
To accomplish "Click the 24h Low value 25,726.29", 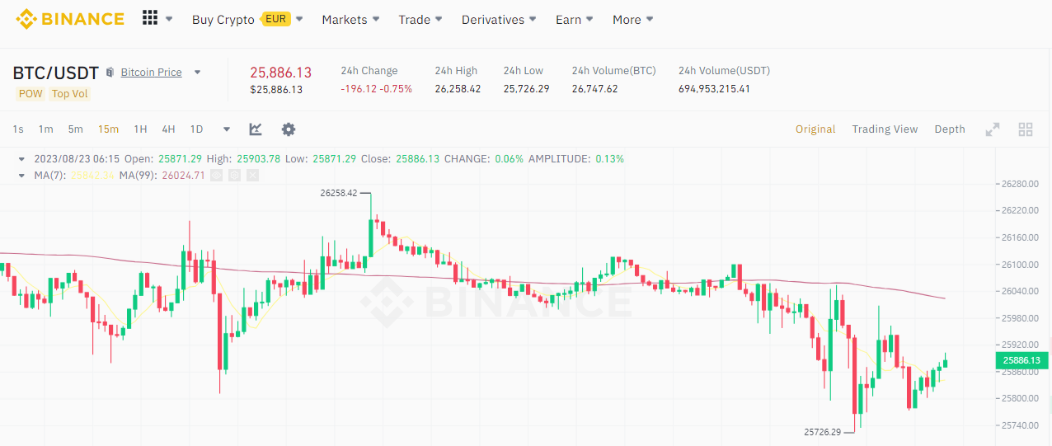I will tap(526, 89).
